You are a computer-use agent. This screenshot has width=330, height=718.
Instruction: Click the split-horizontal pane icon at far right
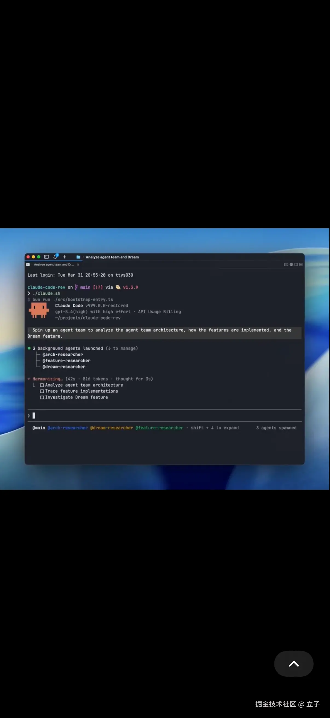301,265
